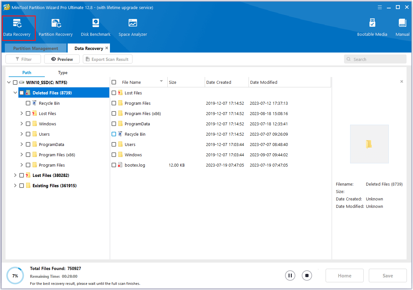Close the preview panel

[x=402, y=82]
